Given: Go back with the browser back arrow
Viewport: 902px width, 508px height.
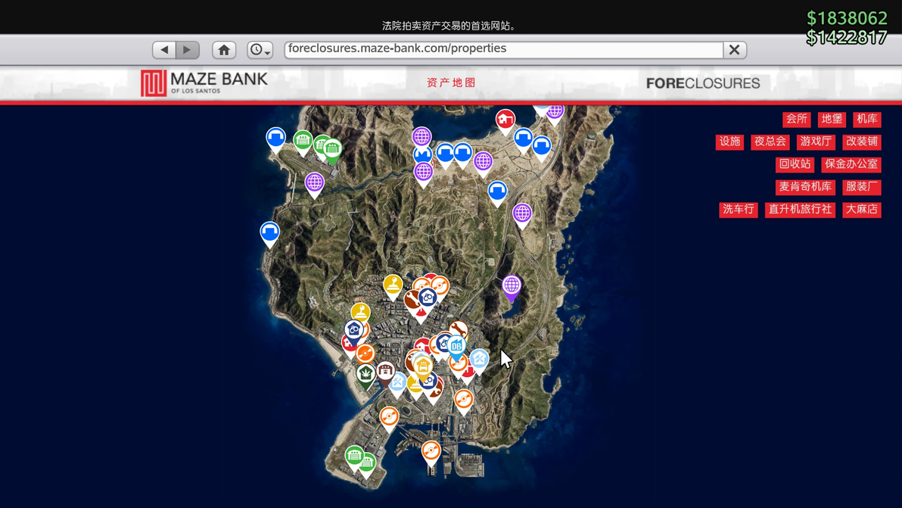Looking at the screenshot, I should 164,49.
